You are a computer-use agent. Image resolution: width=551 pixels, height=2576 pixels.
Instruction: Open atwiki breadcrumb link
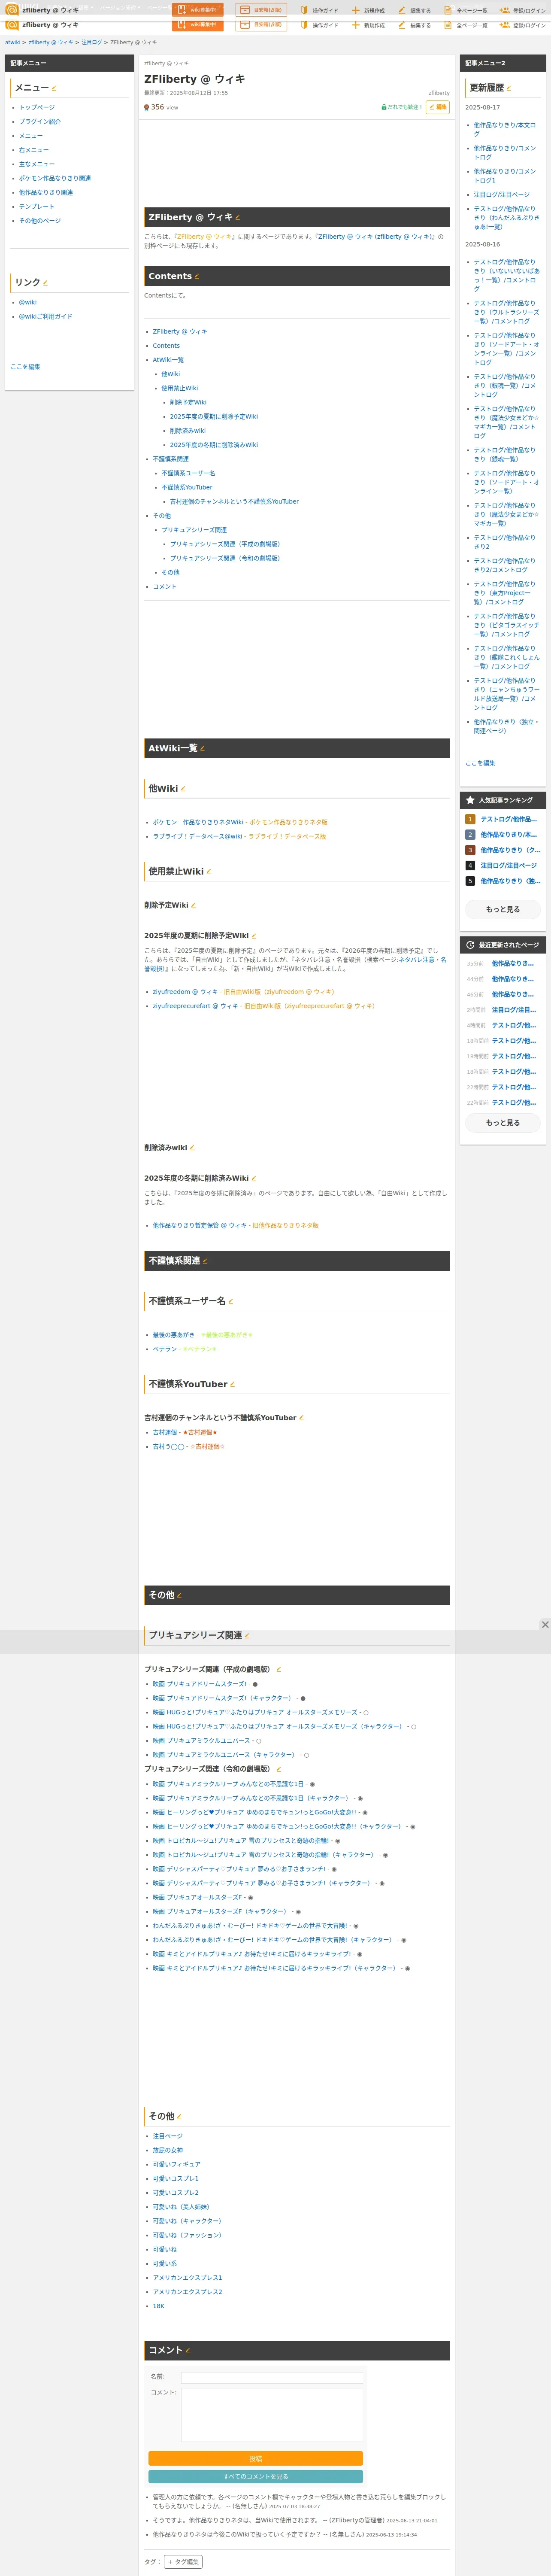coord(13,43)
